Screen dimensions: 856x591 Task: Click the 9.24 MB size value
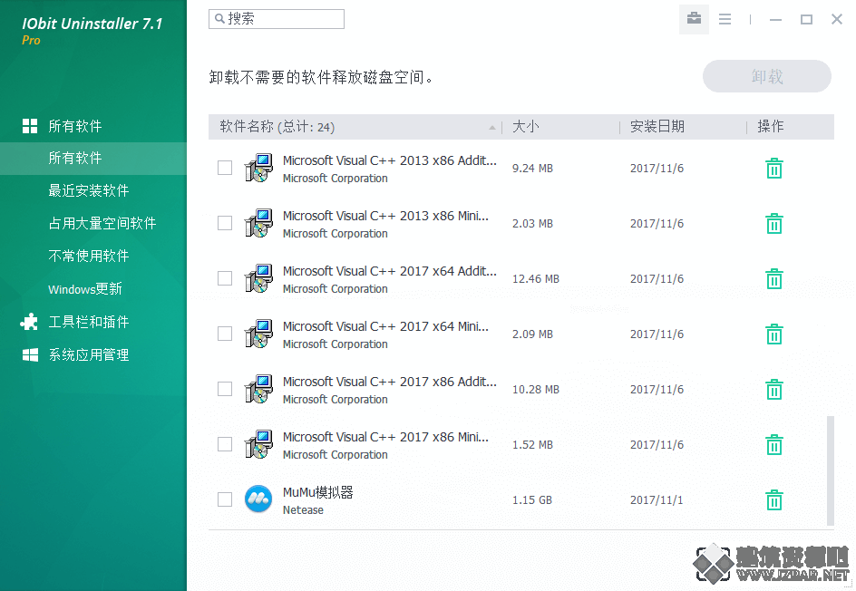(x=532, y=168)
